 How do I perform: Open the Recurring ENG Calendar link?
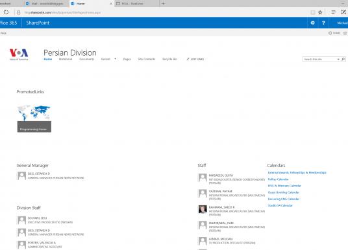coord(284,199)
